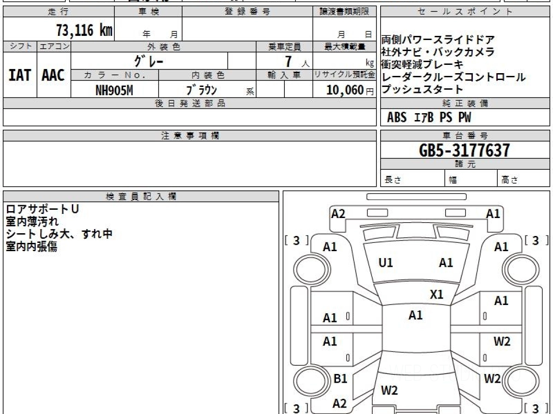Select the 車検 column header
The height and width of the screenshot is (414, 553).
pos(148,12)
